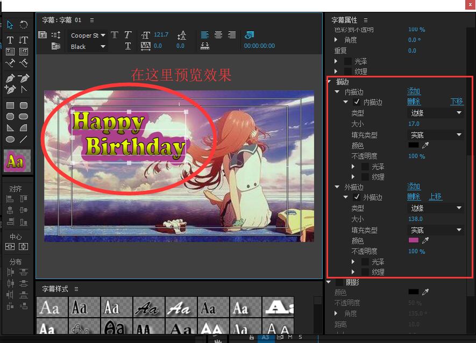Open inner stroke 类型 边缘 dropdown
Viewport: 476px width, 343px height.
[x=435, y=113]
